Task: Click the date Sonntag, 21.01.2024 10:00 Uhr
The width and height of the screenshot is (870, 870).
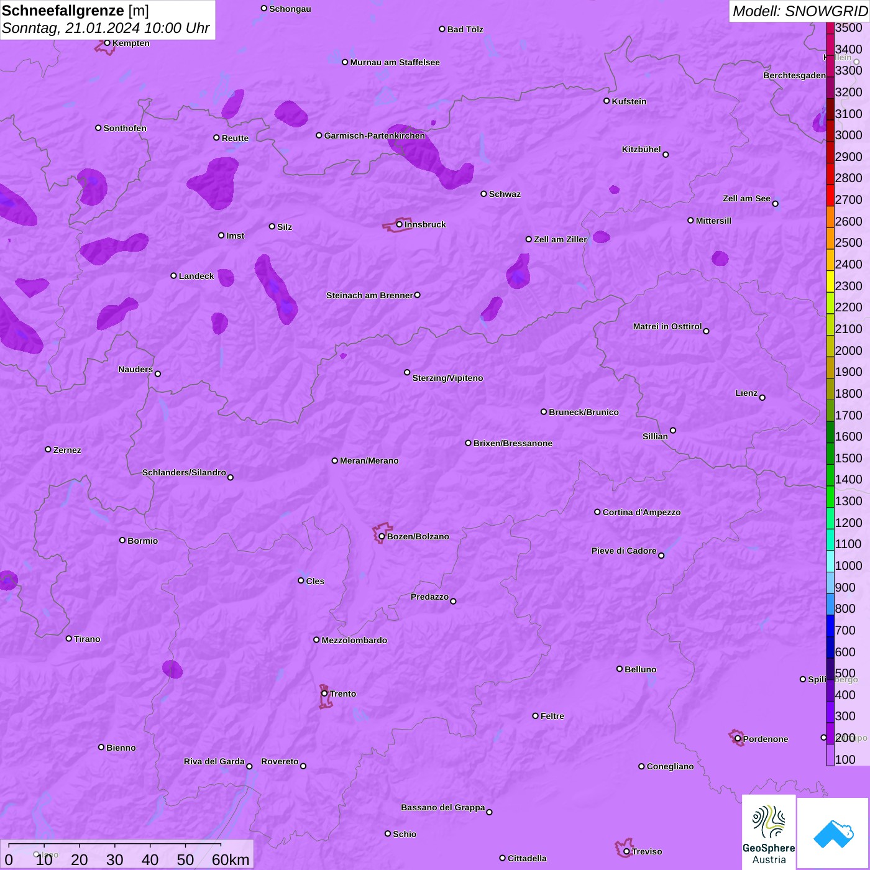Action: click(x=106, y=29)
